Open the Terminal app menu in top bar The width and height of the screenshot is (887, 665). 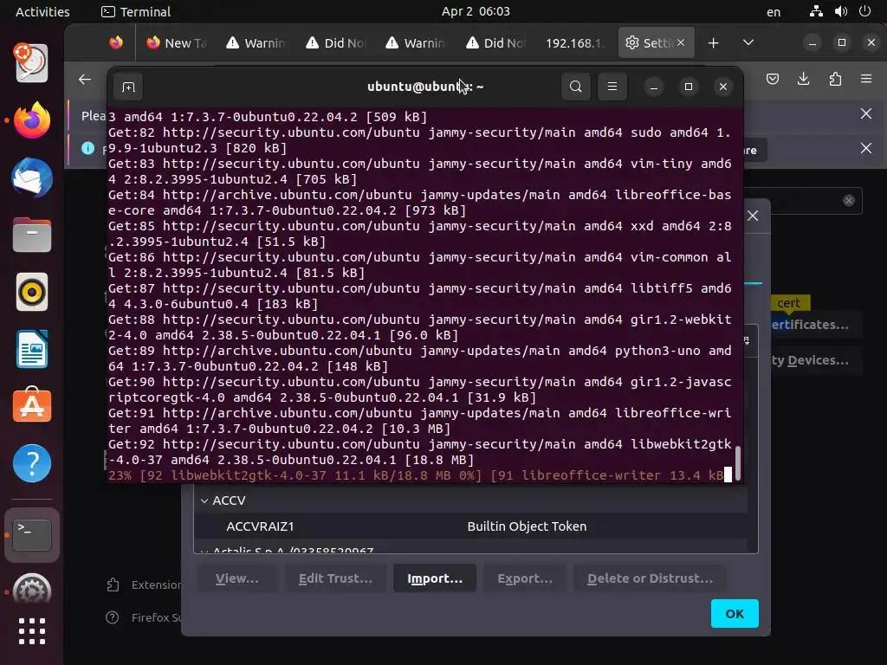click(136, 12)
